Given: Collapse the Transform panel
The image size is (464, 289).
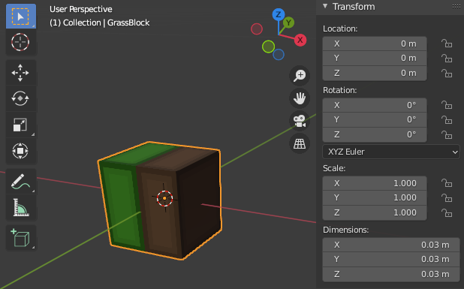Looking at the screenshot, I should click(325, 6).
